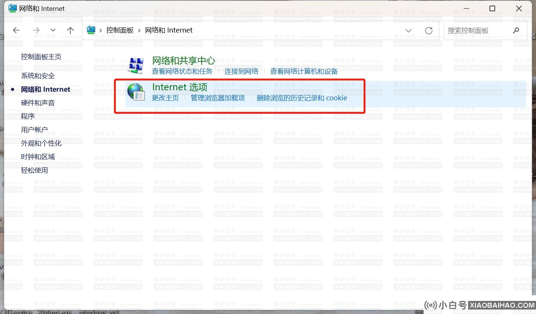Viewport: 536px width, 314px height.
Task: Click 连接到网络 link
Action: click(241, 71)
